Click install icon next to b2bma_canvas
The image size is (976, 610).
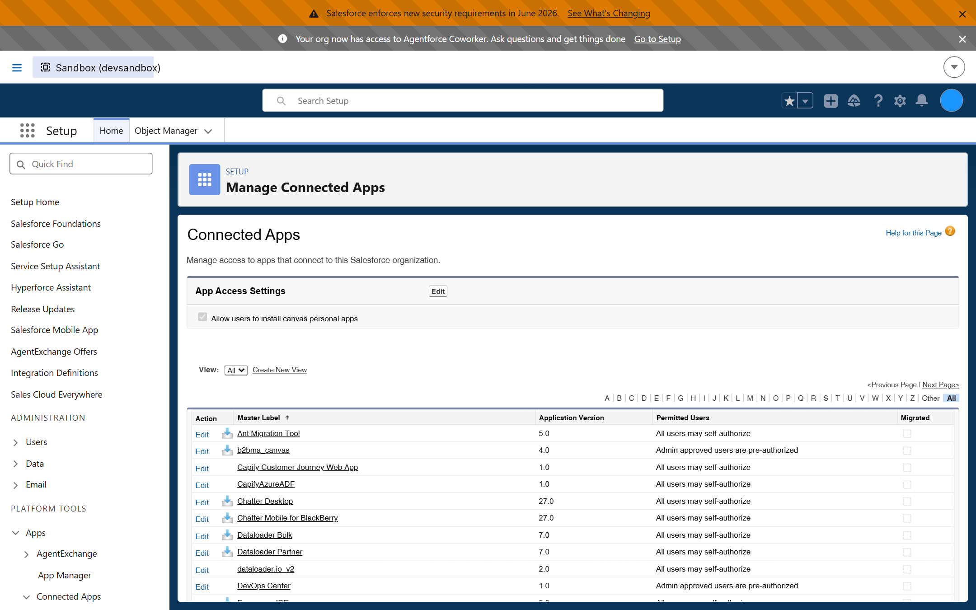[227, 450]
